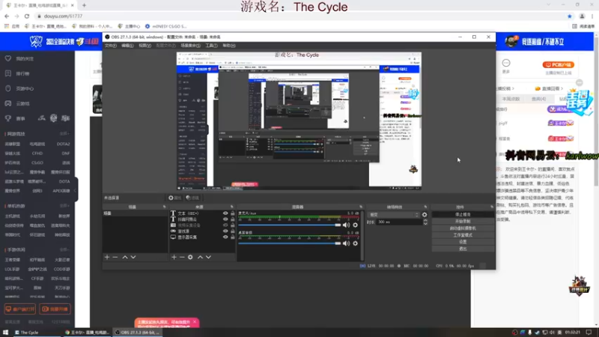
Task: Move source up with Sources panel up arrow
Action: tap(200, 257)
